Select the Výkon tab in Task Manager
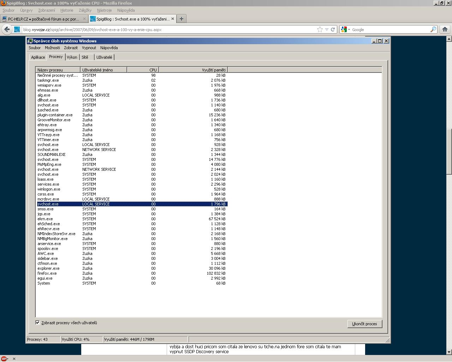 pyautogui.click(x=72, y=57)
